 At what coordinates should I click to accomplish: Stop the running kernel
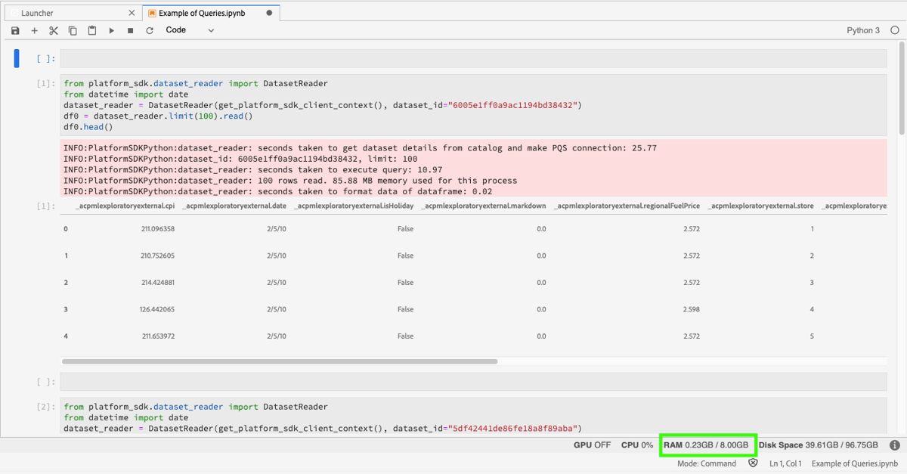130,30
